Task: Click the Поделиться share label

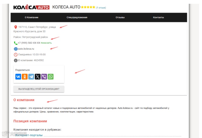Action: [22, 70]
